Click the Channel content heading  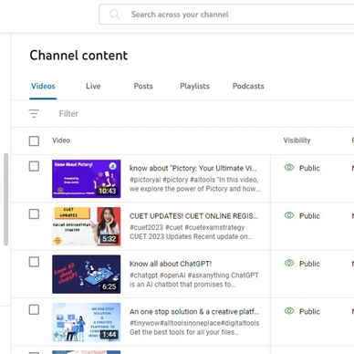[x=78, y=56]
